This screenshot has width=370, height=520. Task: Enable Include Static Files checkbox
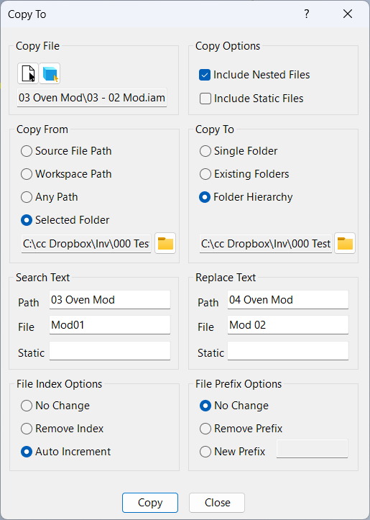[x=205, y=99]
